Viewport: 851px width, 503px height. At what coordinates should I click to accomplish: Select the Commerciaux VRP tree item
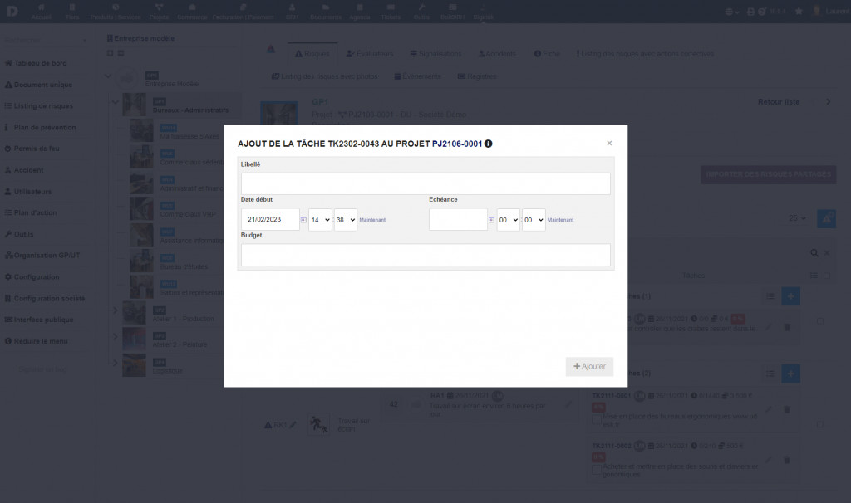tap(188, 214)
